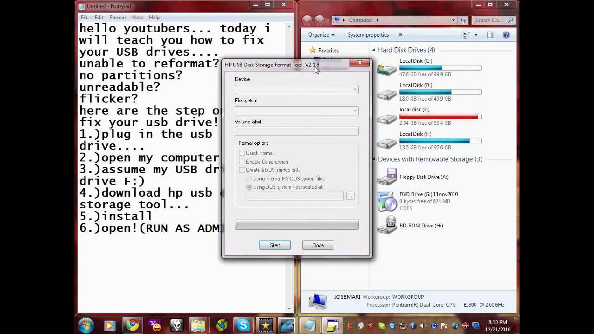Select BD-ROM Drive (H:) icon
The image size is (594, 334).
click(x=387, y=225)
